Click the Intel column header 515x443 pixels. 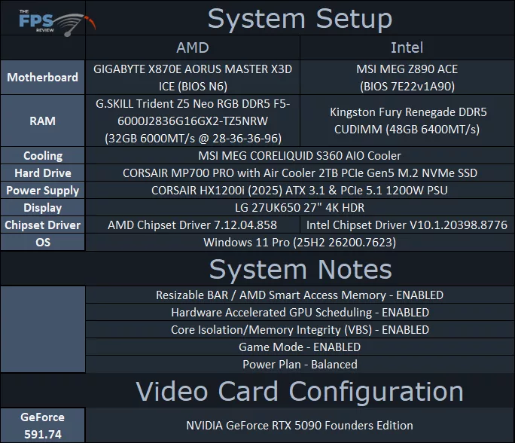pos(407,47)
